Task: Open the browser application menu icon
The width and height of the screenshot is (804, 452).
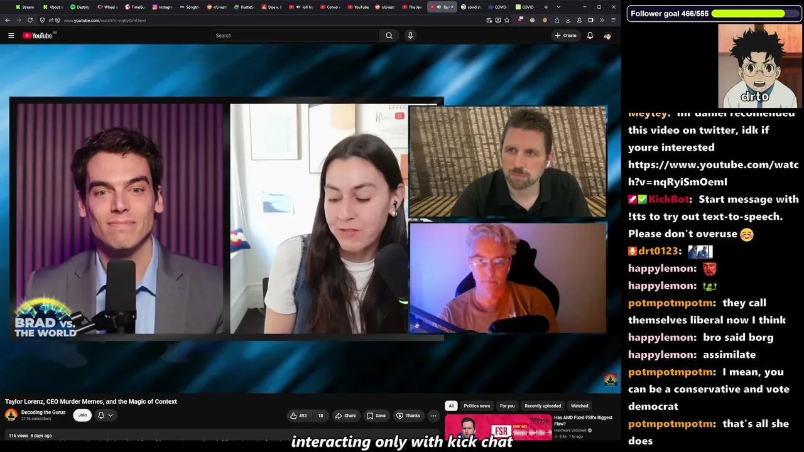Action: coord(613,20)
